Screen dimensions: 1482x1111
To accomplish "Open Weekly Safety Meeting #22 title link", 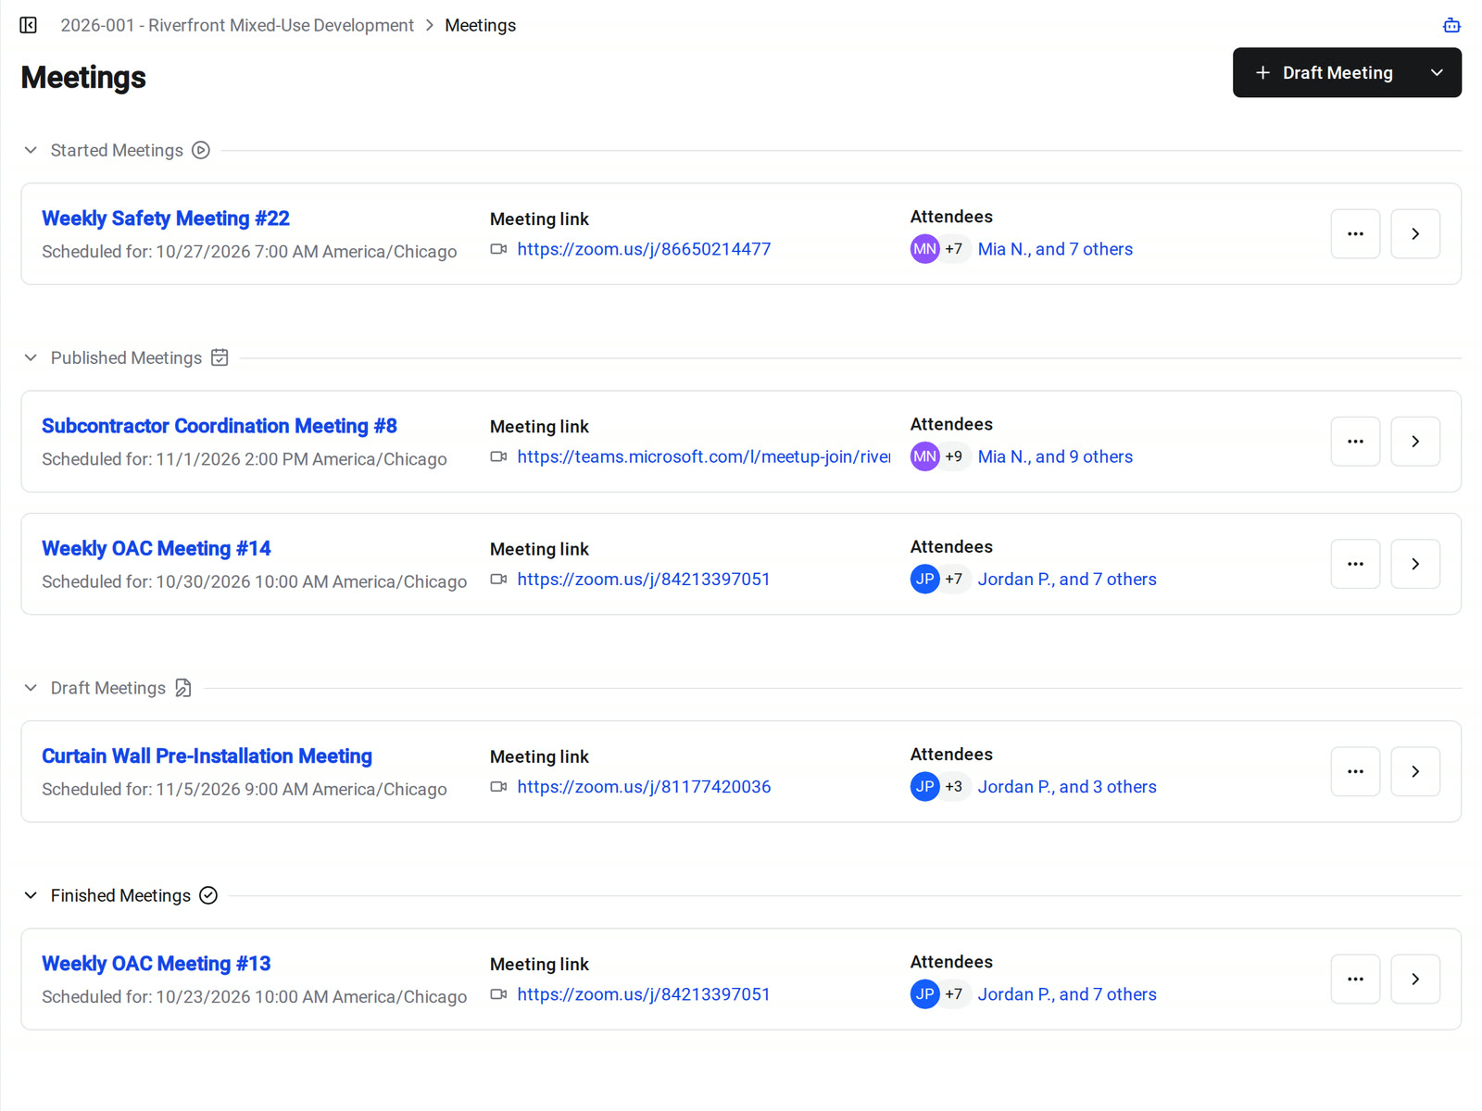I will tap(166, 218).
